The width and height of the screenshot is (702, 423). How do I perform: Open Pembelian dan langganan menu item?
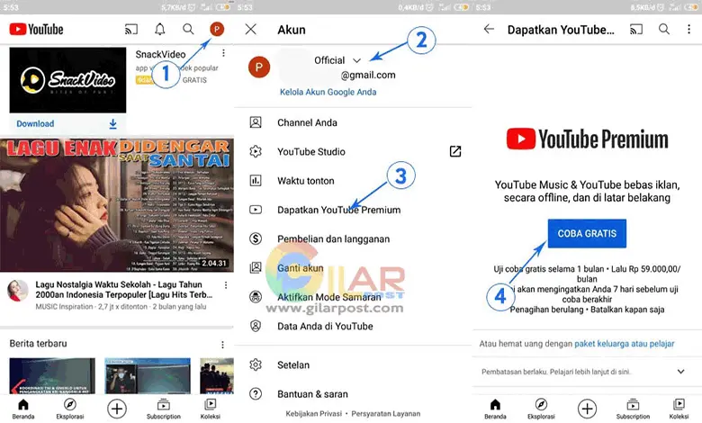click(352, 239)
